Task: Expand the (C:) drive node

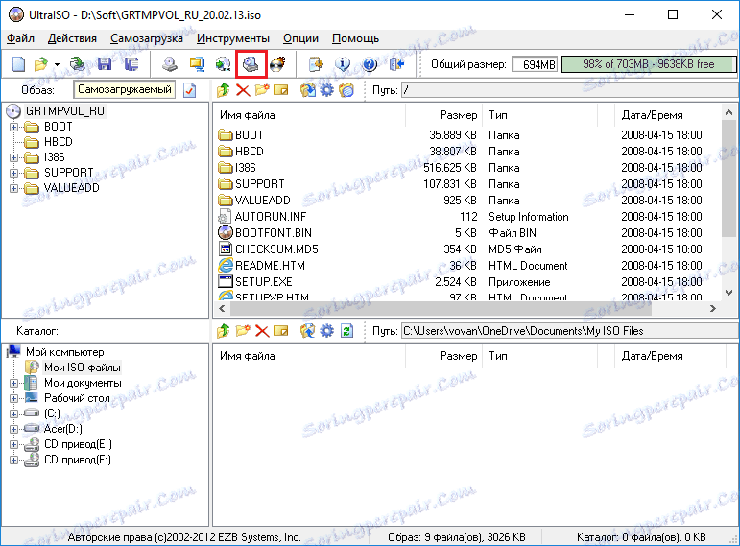Action: point(13,414)
